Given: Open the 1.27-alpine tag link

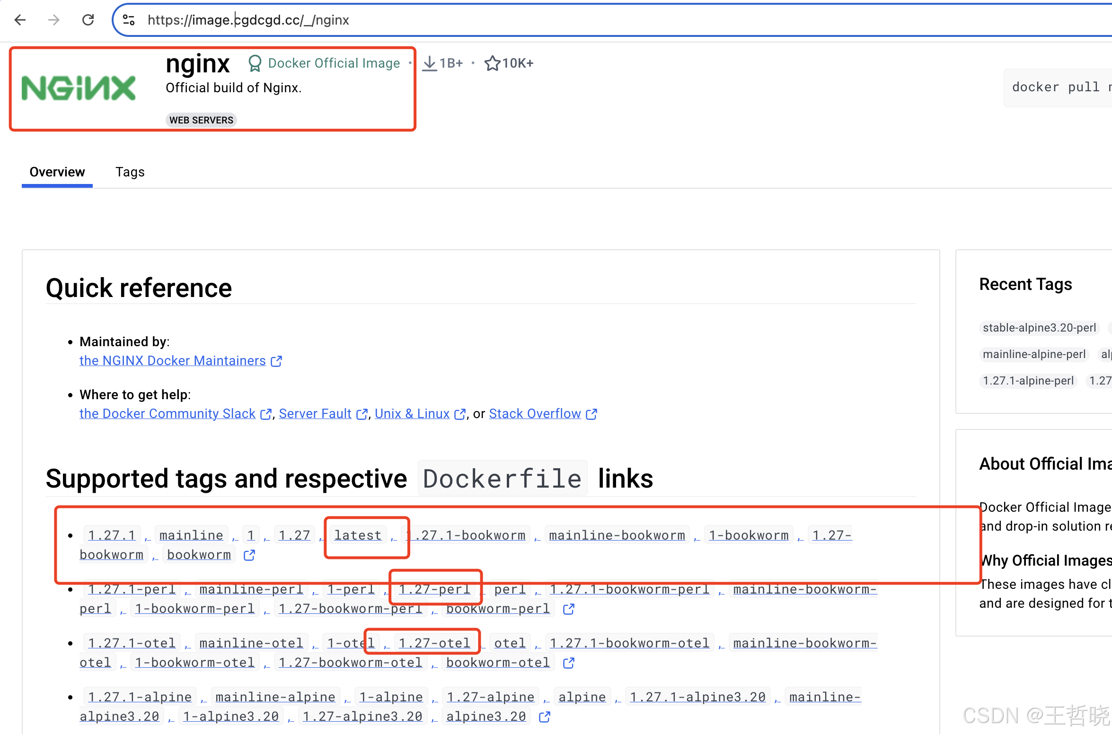Looking at the screenshot, I should (x=490, y=697).
